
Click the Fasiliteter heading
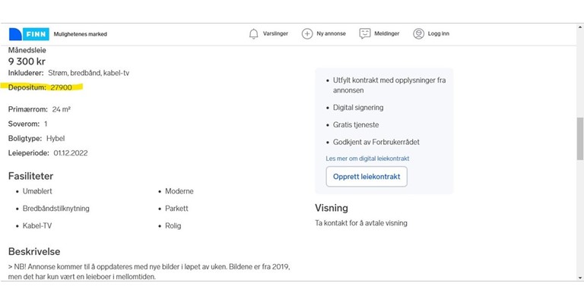31,175
